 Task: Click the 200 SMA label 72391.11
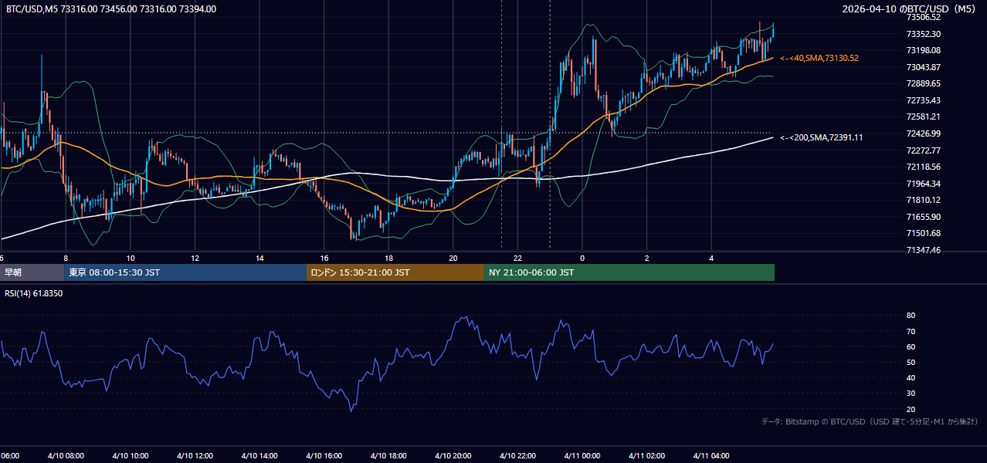[822, 137]
